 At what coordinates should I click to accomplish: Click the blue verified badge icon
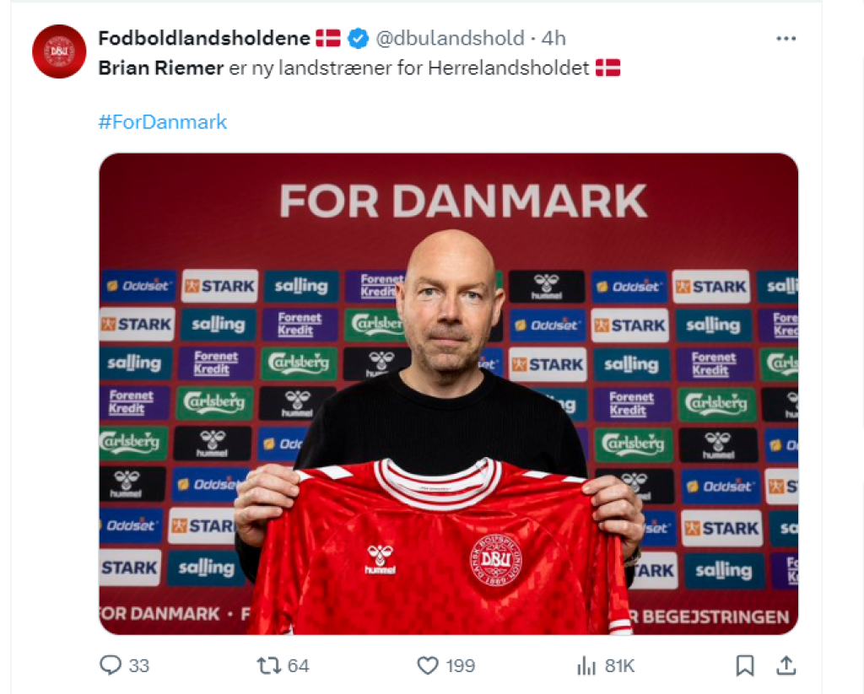pos(358,39)
